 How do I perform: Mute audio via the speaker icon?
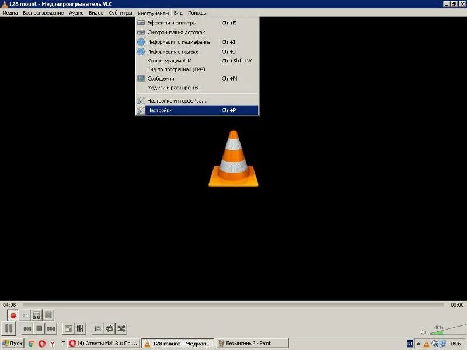tap(423, 332)
